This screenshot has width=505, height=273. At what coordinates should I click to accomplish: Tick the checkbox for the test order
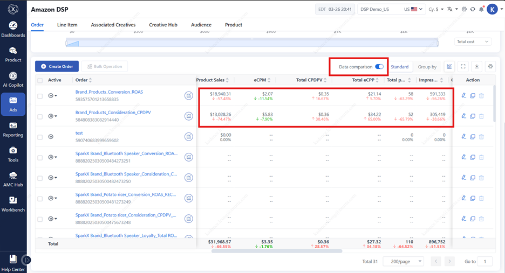coord(40,137)
